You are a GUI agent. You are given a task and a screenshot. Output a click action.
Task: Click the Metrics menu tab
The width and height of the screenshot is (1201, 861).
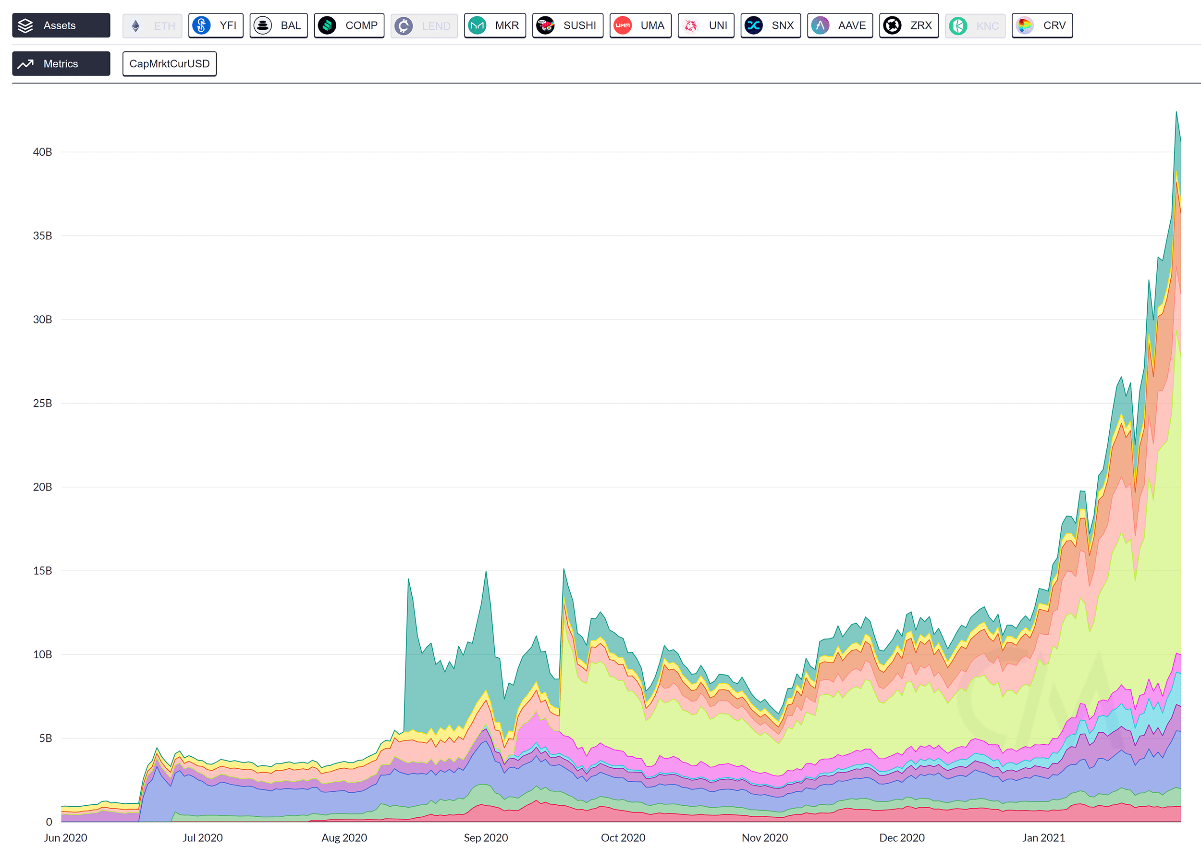pos(62,63)
